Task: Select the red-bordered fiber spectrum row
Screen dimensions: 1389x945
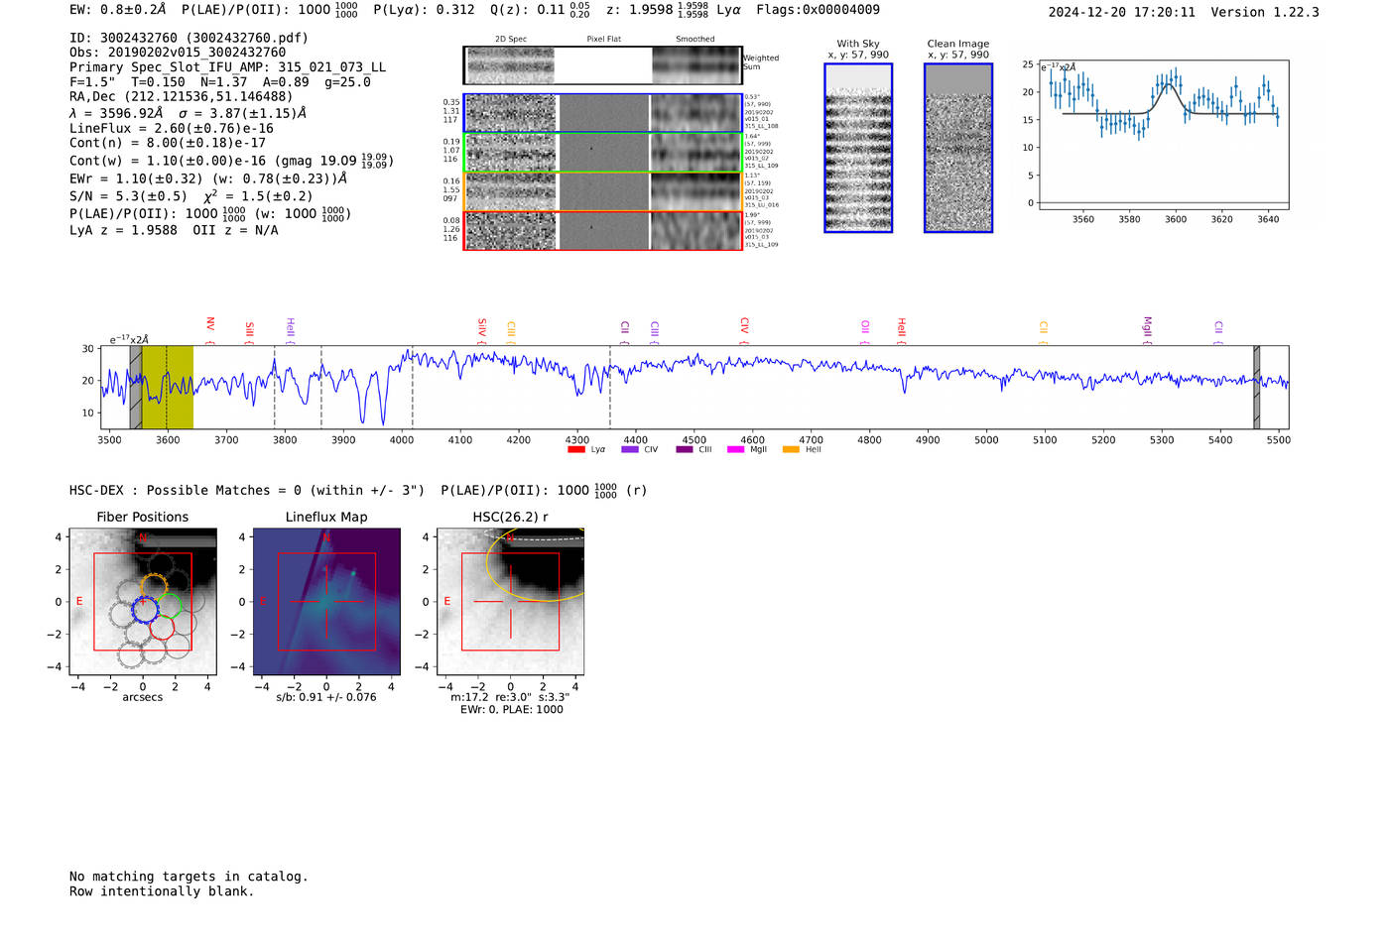Action: click(x=602, y=231)
